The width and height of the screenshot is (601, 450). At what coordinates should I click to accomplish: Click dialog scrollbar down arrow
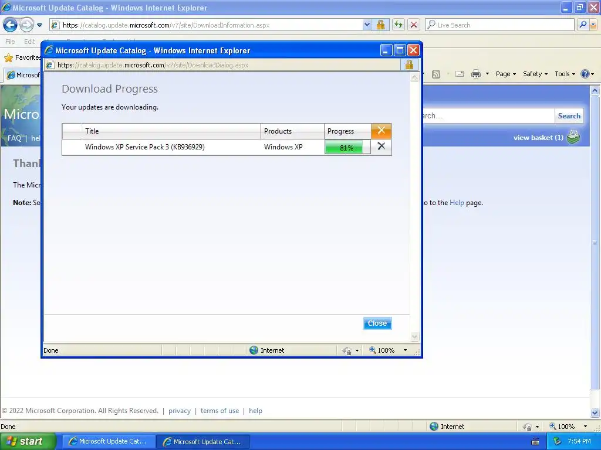415,337
